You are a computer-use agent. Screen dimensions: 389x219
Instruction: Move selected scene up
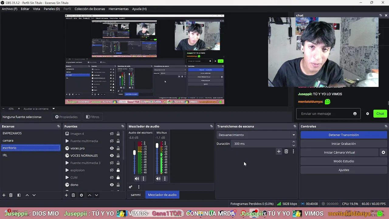click(x=27, y=195)
